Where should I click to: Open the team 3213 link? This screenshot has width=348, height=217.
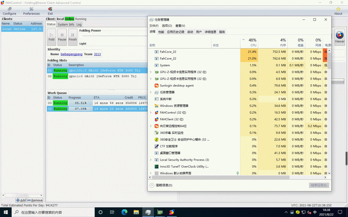97,54
